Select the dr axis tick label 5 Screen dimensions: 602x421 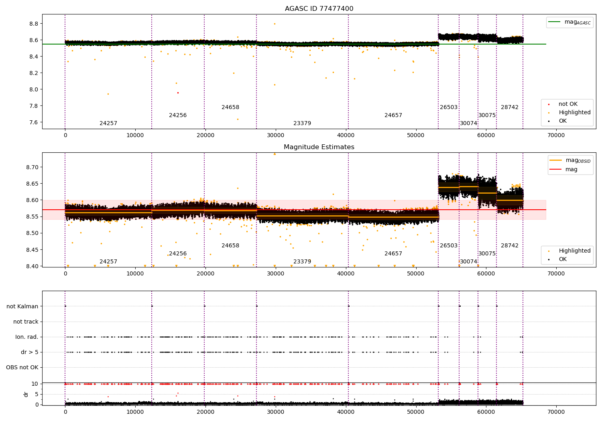click(37, 395)
